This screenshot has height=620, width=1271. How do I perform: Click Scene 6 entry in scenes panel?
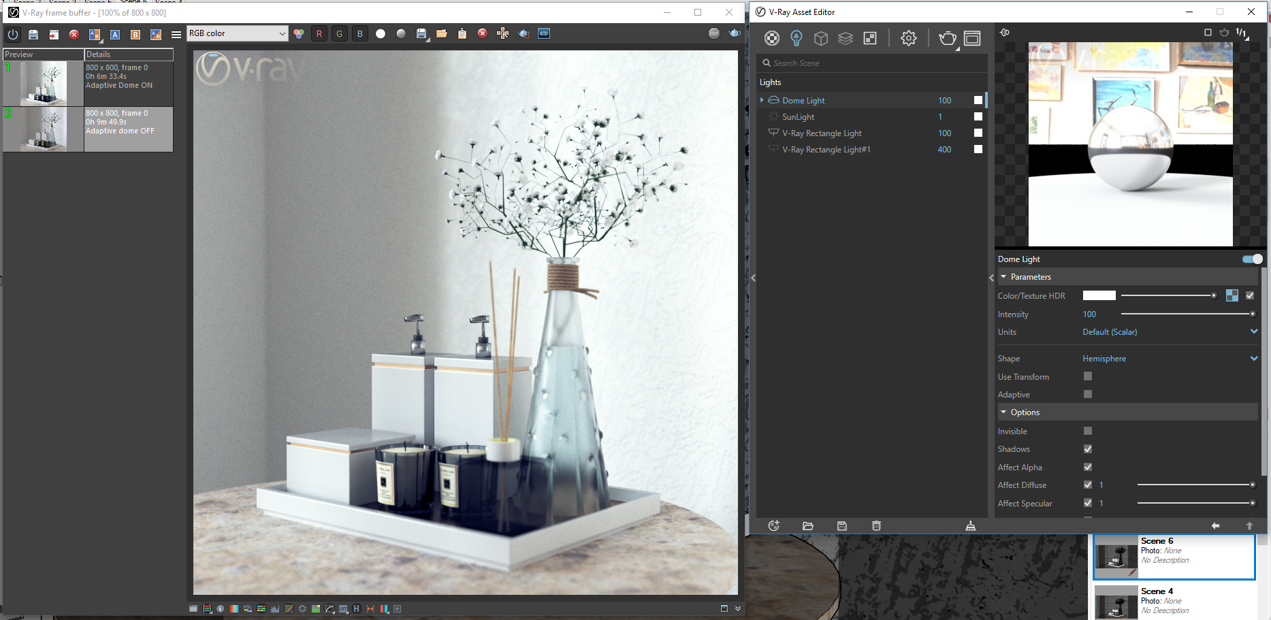pyautogui.click(x=1174, y=557)
